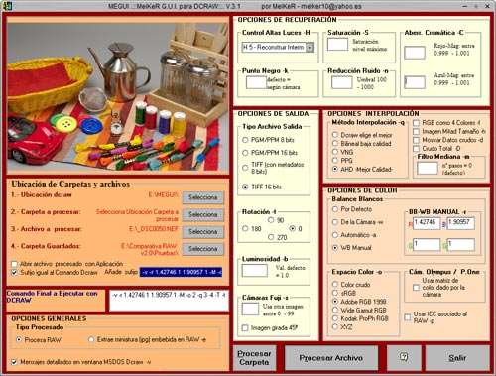
Task: Open the Control Altas Luces -H dropdown
Action: pos(310,48)
